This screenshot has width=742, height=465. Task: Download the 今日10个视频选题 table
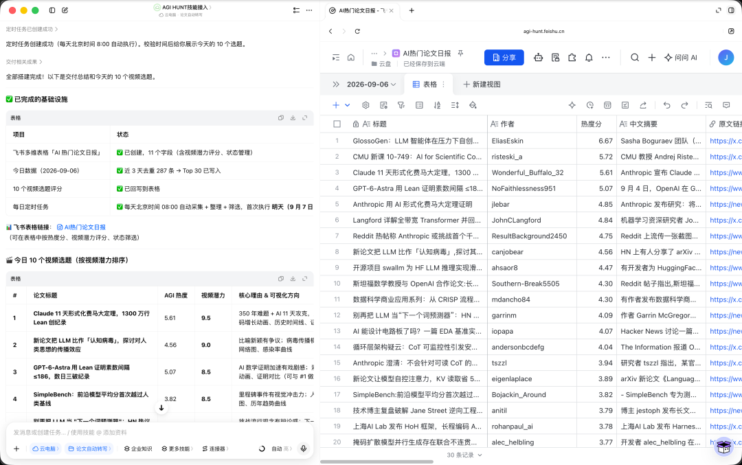pyautogui.click(x=293, y=279)
